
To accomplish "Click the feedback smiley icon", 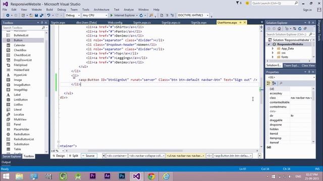I will (x=247, y=3).
